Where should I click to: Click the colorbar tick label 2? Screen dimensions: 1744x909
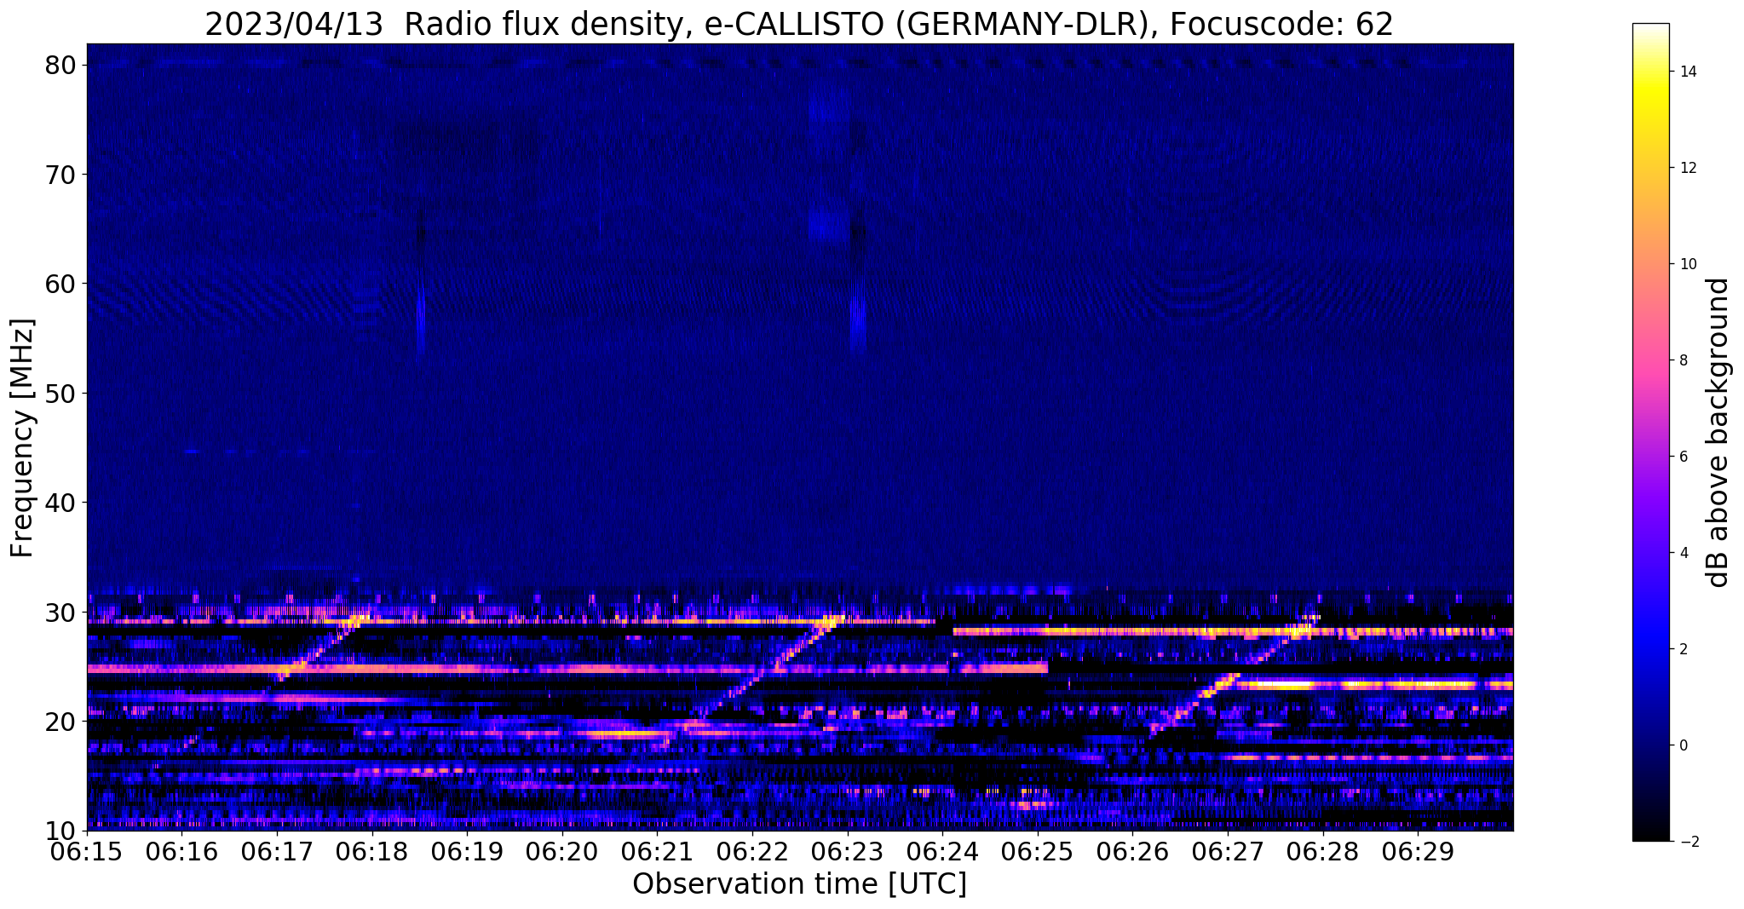(x=1683, y=649)
